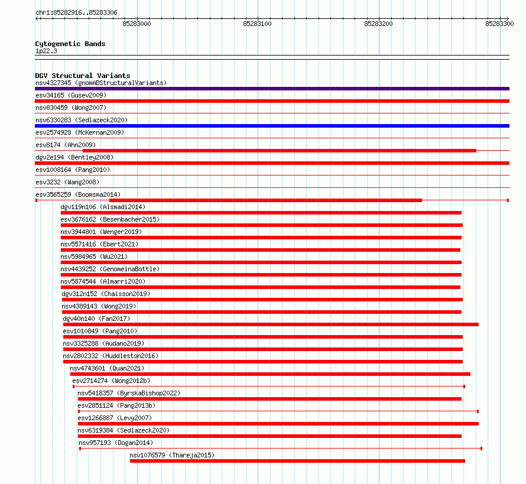This screenshot has height=484, width=526.
Task: Open nsv5418357 (ByrskaBishop2022) variant
Action: pyautogui.click(x=129, y=393)
